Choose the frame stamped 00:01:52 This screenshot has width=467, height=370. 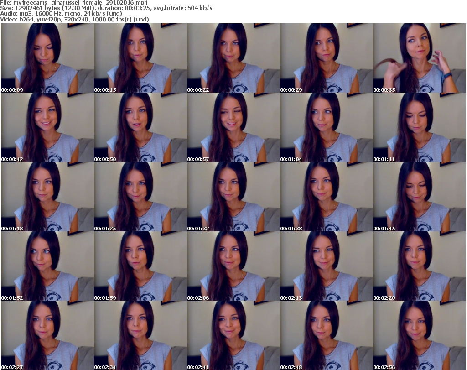coord(47,266)
